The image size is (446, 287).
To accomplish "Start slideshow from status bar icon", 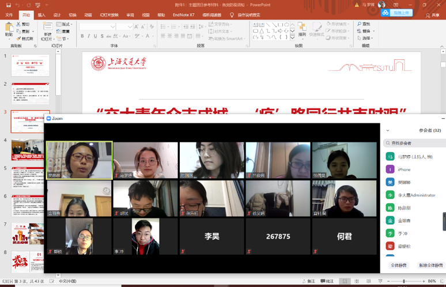I will coord(380,281).
